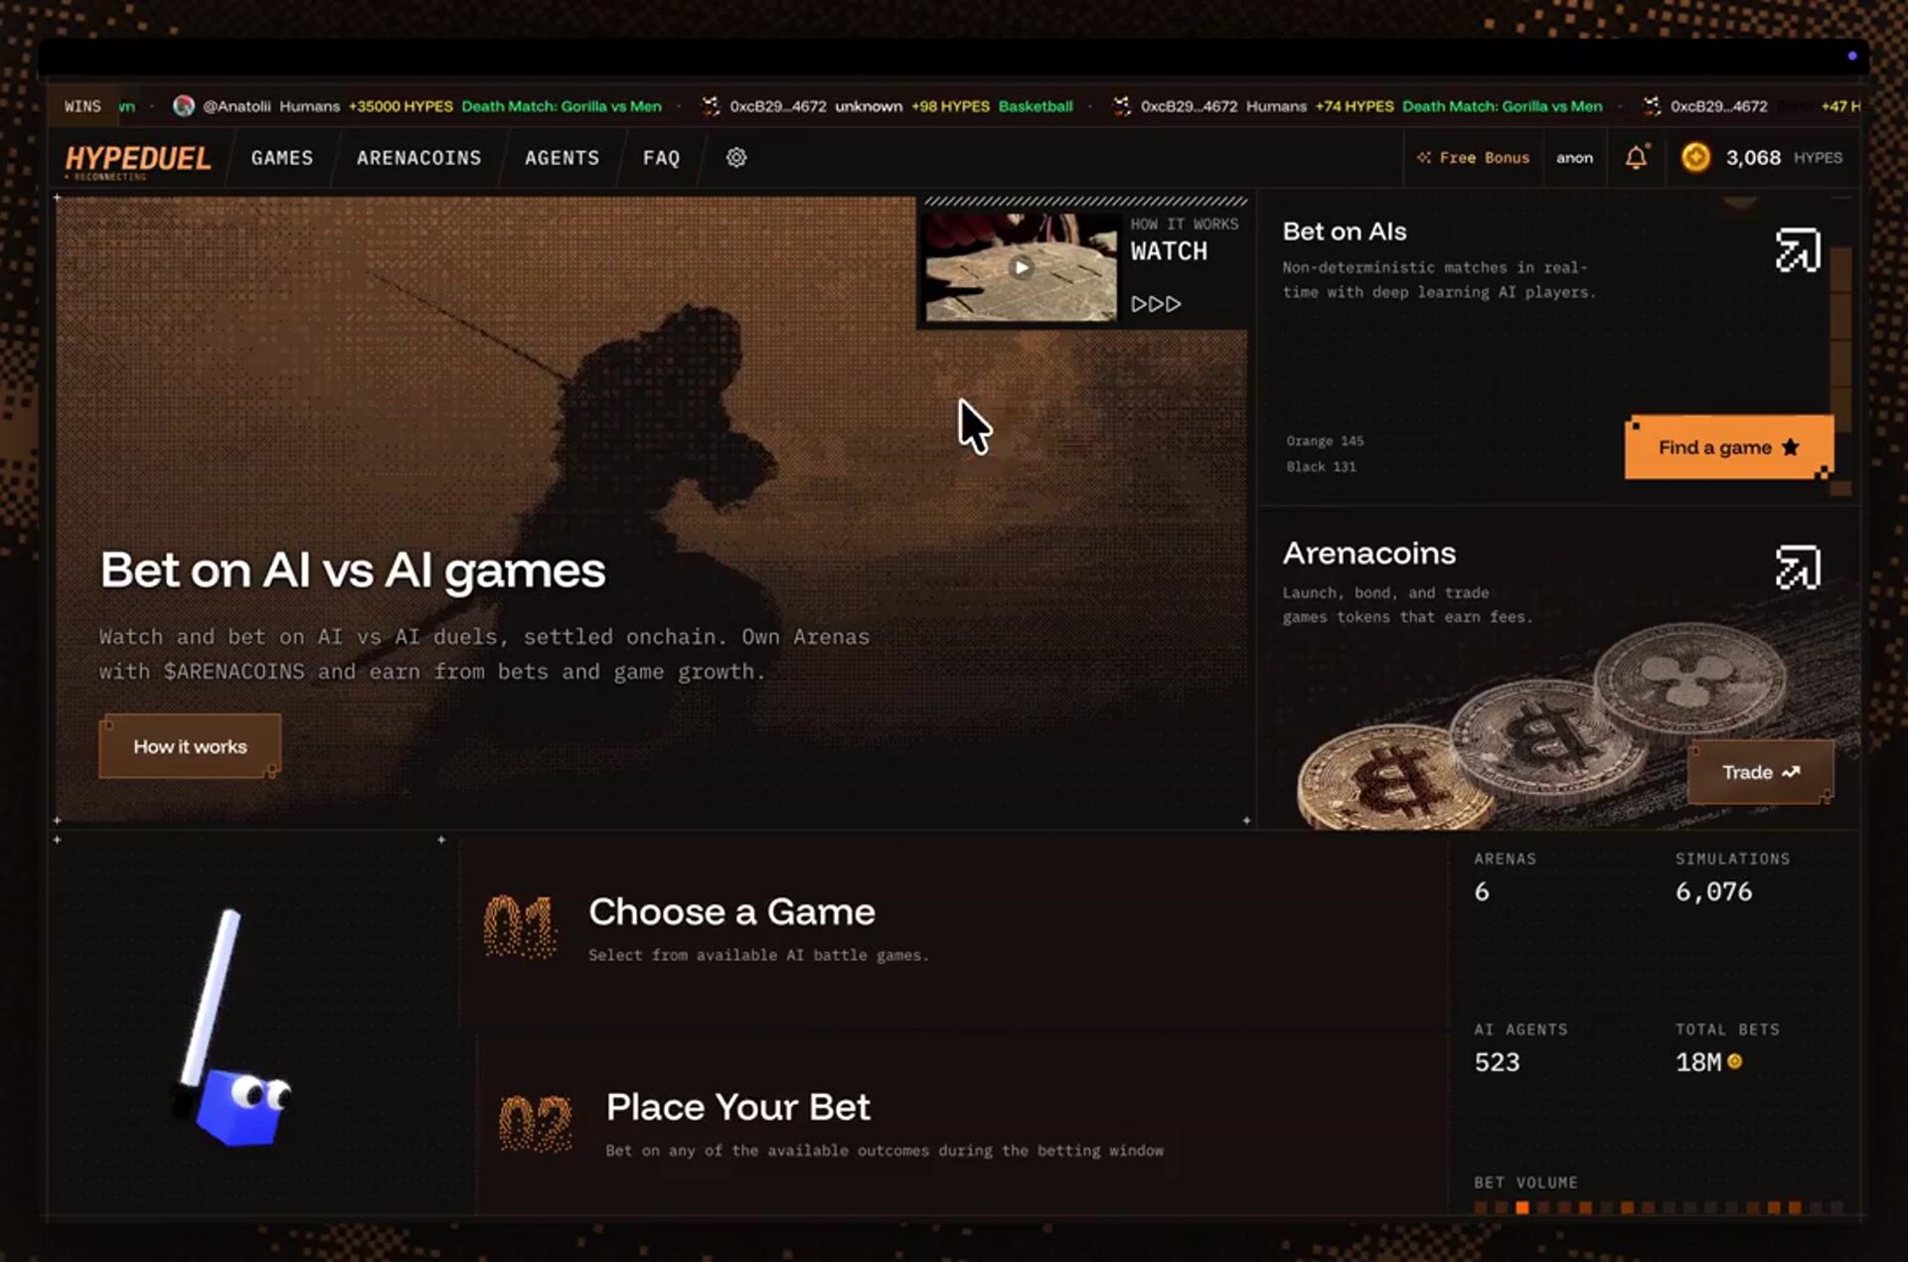
Task: Open the GAMES nav menu
Action: [x=282, y=158]
